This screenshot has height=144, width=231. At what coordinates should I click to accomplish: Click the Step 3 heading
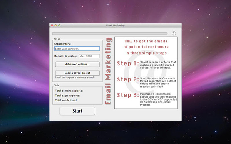[128, 95]
